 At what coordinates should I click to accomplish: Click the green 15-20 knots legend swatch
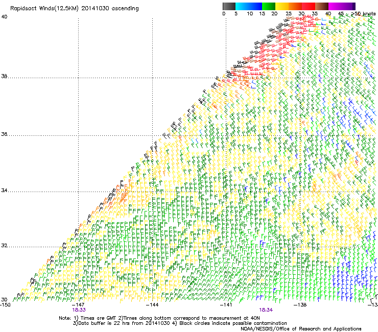[x=269, y=6]
